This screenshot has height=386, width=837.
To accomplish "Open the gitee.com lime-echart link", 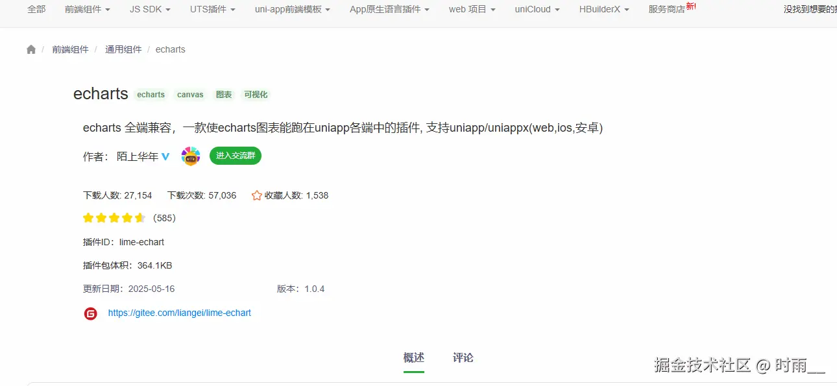I will click(x=180, y=313).
